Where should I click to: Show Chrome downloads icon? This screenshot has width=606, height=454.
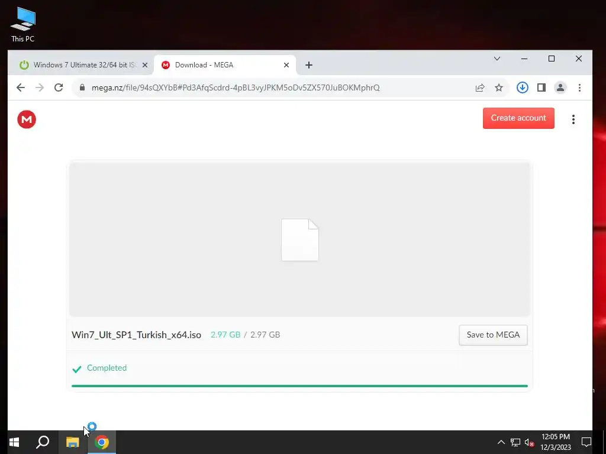523,87
